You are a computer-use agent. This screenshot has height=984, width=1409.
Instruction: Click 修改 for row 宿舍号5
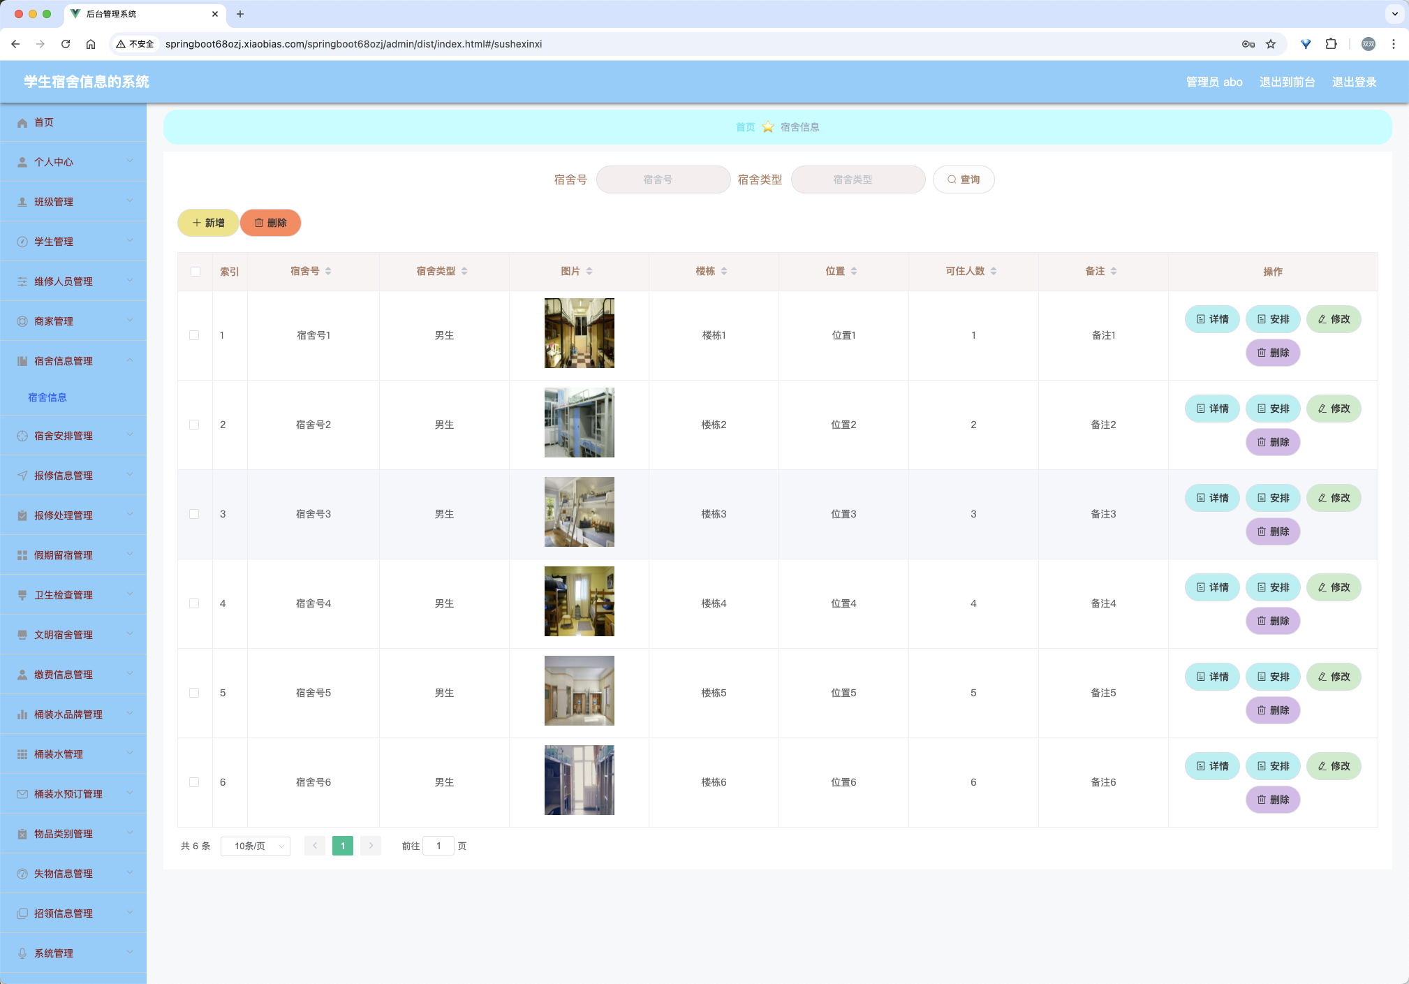tap(1334, 677)
